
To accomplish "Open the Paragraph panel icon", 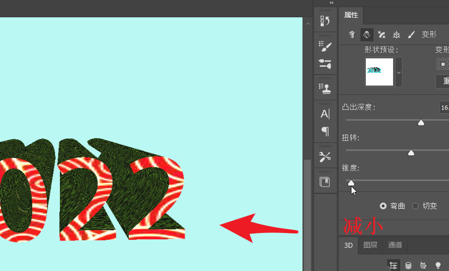I will coord(325,132).
